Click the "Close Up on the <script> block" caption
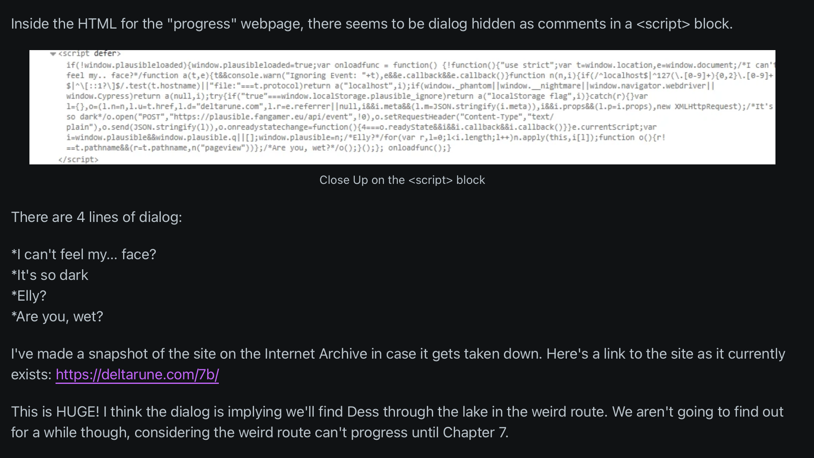Image resolution: width=814 pixels, height=458 pixels. (402, 180)
